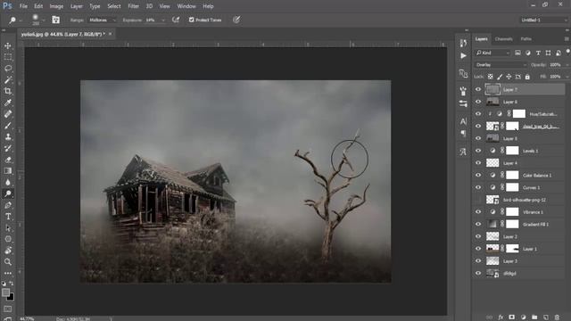This screenshot has width=571, height=321.
Task: Click the background color swatch
Action: click(x=11, y=297)
